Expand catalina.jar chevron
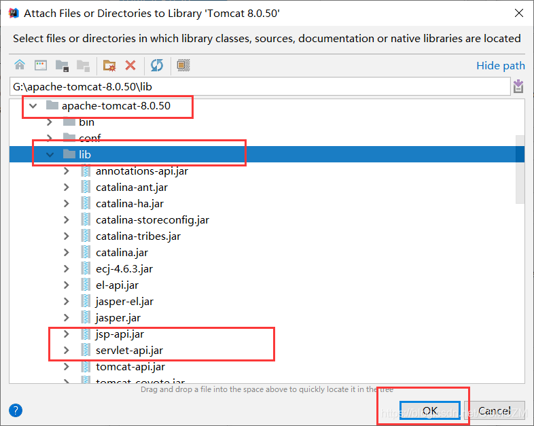This screenshot has width=534, height=426. coord(67,253)
